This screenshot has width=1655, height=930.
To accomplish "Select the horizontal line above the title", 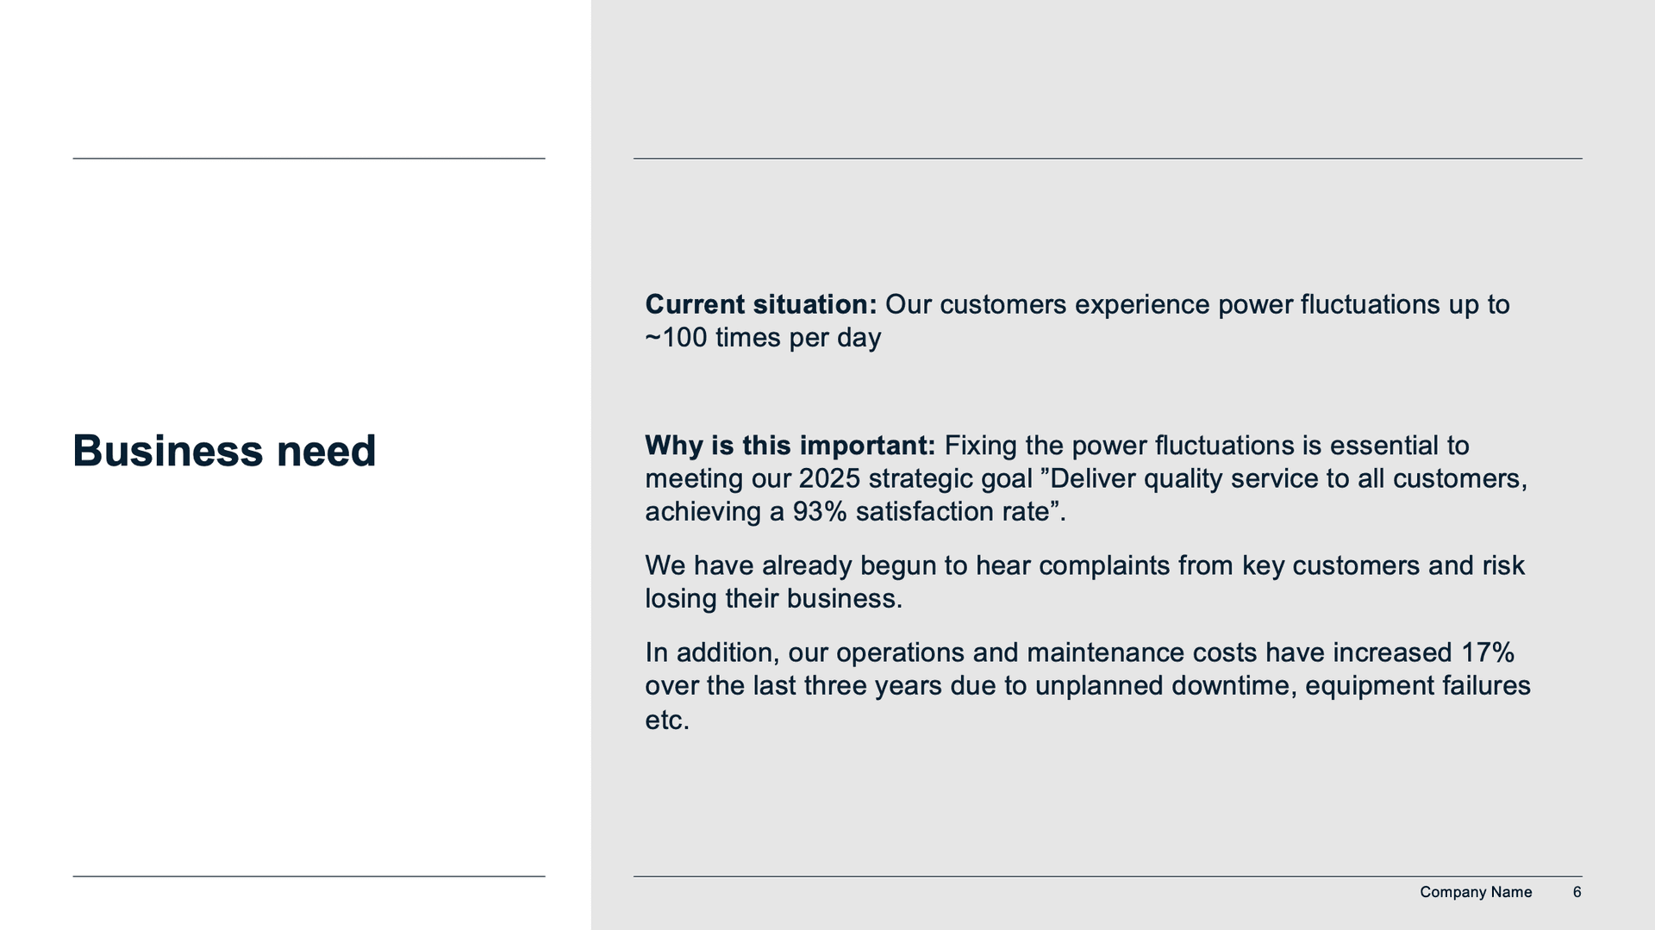I will pos(309,159).
